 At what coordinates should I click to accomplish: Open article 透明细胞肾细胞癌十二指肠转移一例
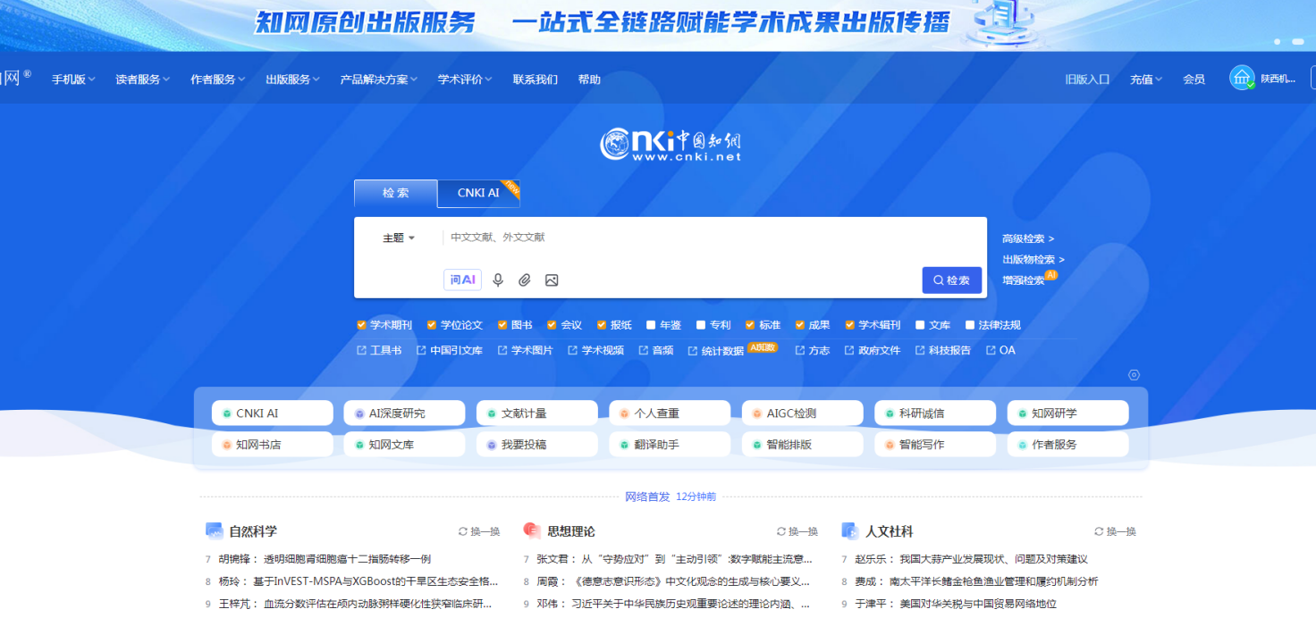(347, 559)
